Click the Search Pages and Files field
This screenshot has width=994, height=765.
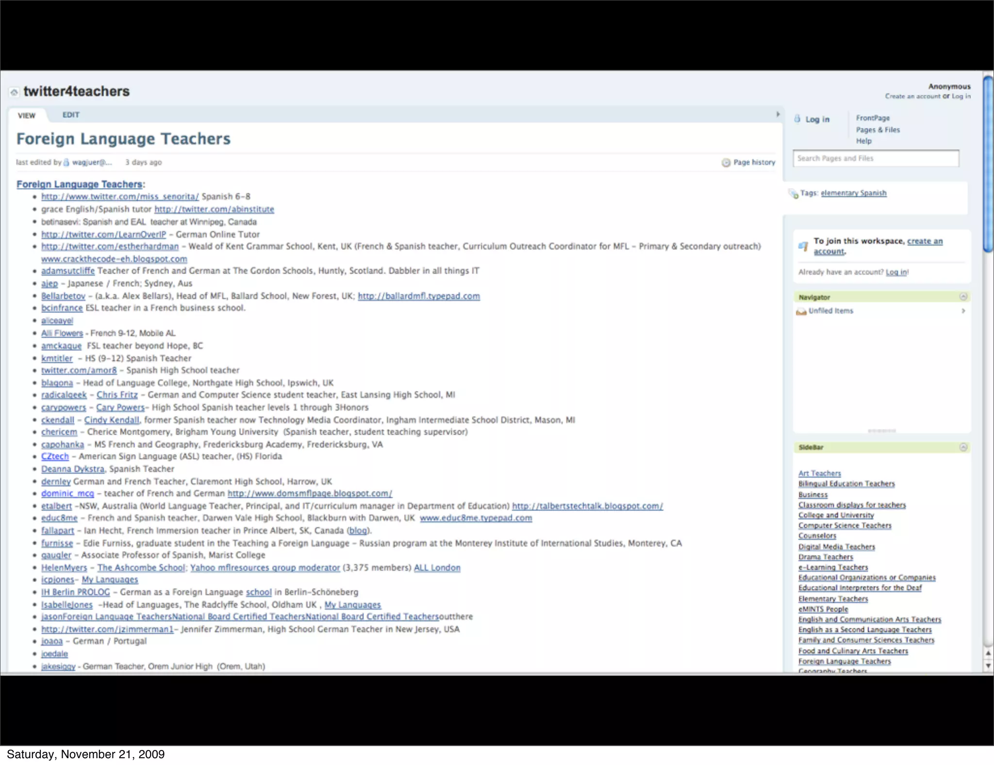[x=876, y=159]
